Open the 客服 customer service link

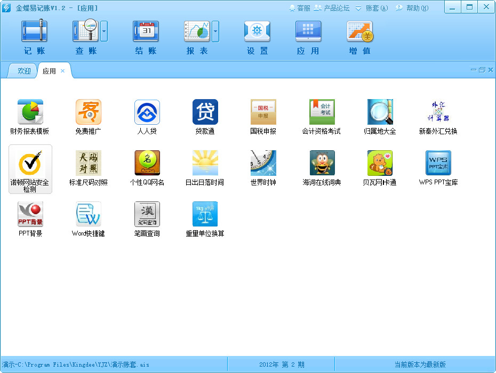pos(300,8)
